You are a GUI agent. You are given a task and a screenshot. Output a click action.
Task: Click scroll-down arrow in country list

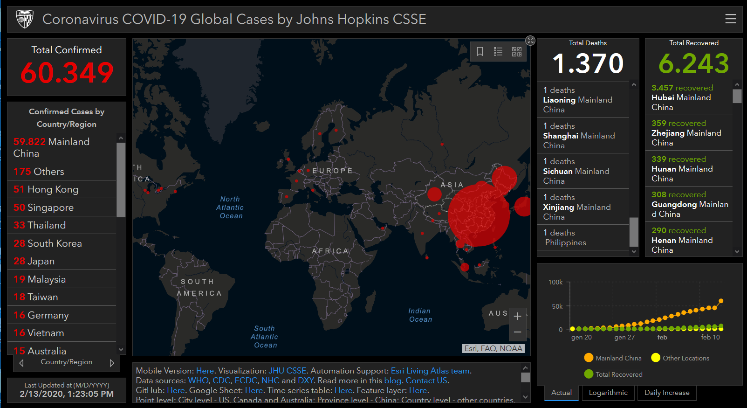click(121, 349)
